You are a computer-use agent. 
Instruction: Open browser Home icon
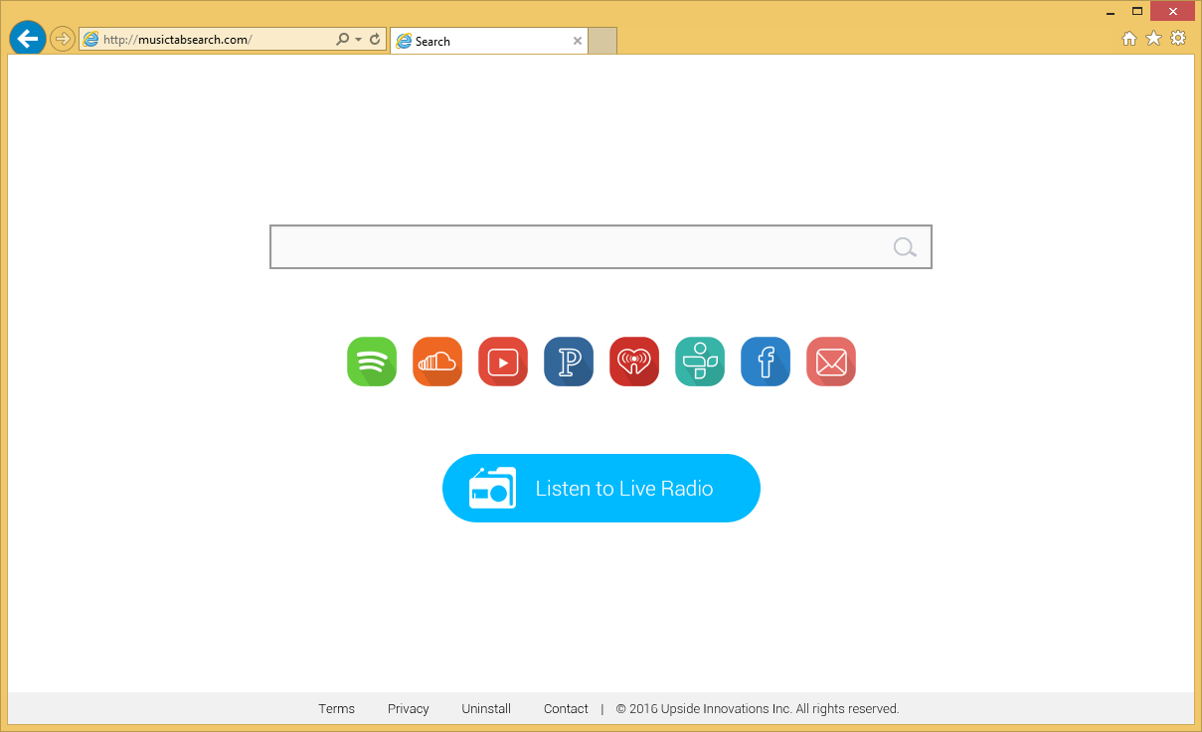point(1129,38)
